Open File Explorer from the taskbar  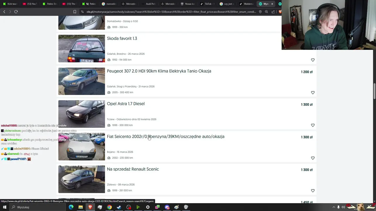pos(80,207)
